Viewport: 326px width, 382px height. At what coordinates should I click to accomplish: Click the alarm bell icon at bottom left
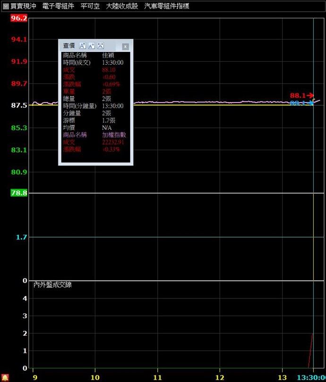[5, 377]
